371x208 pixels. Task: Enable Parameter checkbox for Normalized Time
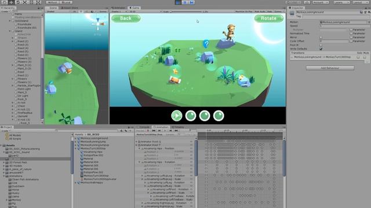pos(351,34)
